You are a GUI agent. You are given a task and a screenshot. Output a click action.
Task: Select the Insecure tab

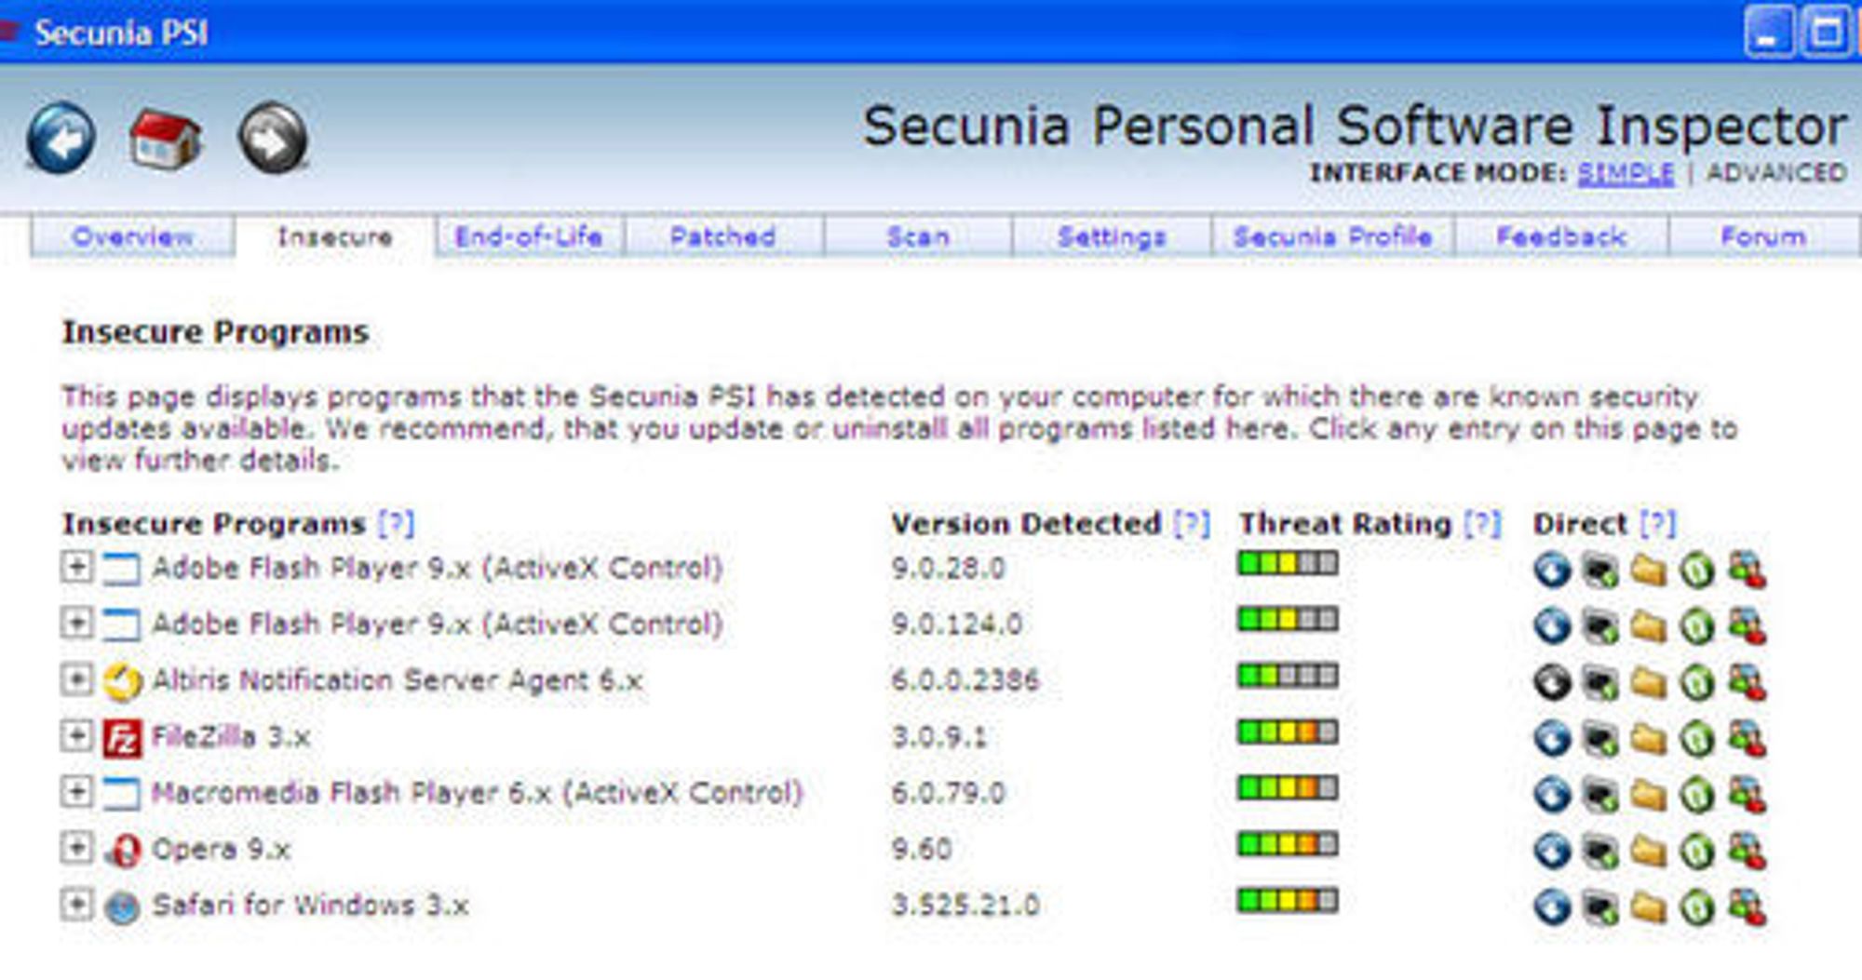pyautogui.click(x=334, y=236)
